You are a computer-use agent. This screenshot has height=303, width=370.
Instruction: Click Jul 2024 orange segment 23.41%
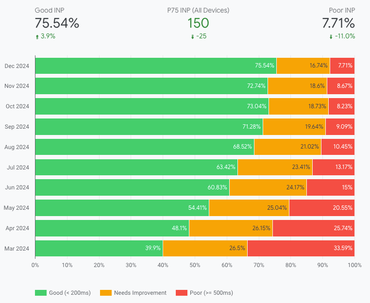pyautogui.click(x=275, y=167)
